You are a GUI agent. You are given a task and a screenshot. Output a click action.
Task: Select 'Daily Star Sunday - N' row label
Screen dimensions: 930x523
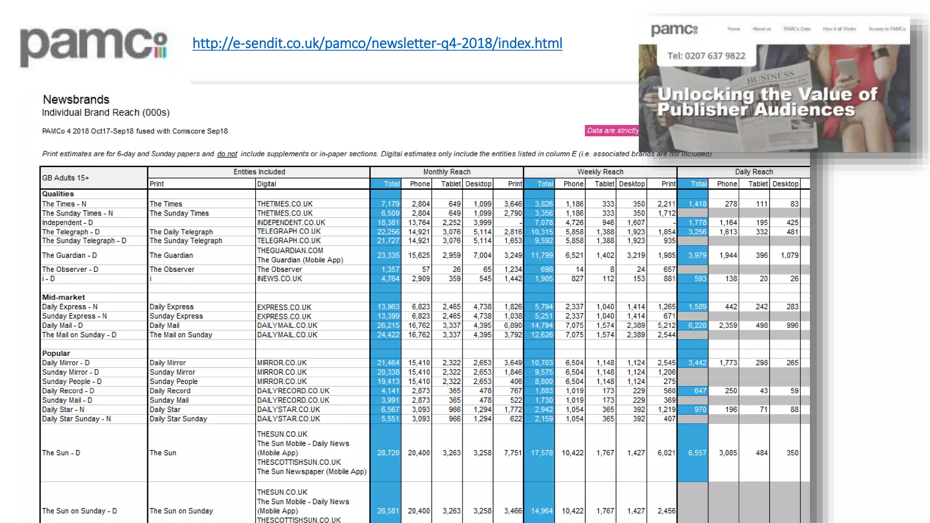click(76, 419)
